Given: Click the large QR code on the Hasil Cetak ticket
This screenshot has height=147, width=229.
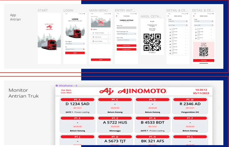Looking at the screenshot, I should click(x=152, y=42).
